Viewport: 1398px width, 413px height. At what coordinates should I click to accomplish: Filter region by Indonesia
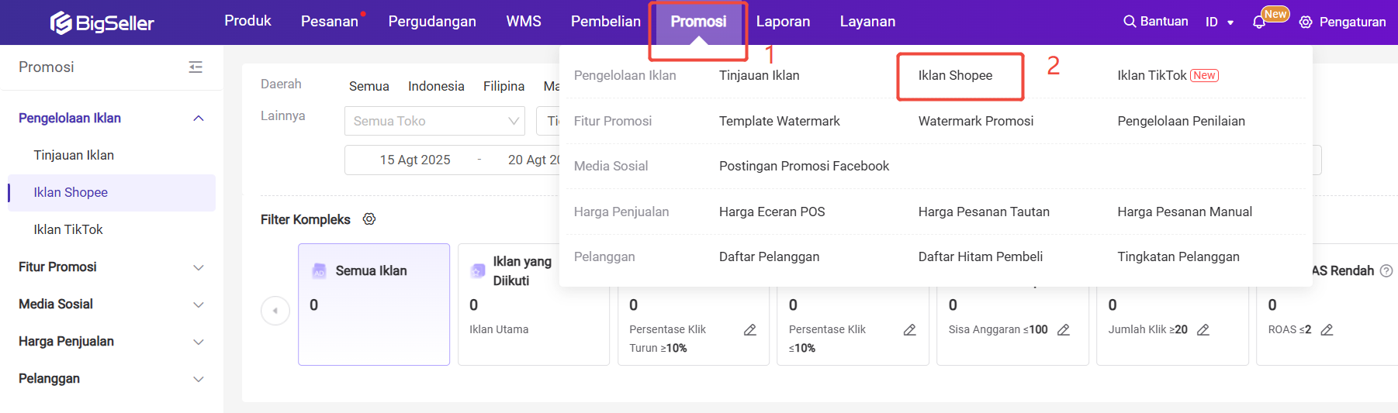[436, 86]
